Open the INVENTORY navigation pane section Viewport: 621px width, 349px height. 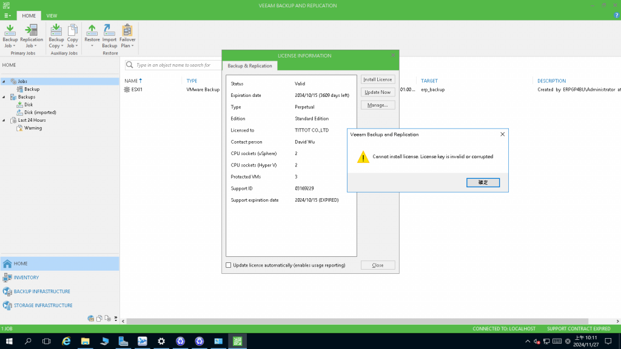click(59, 278)
